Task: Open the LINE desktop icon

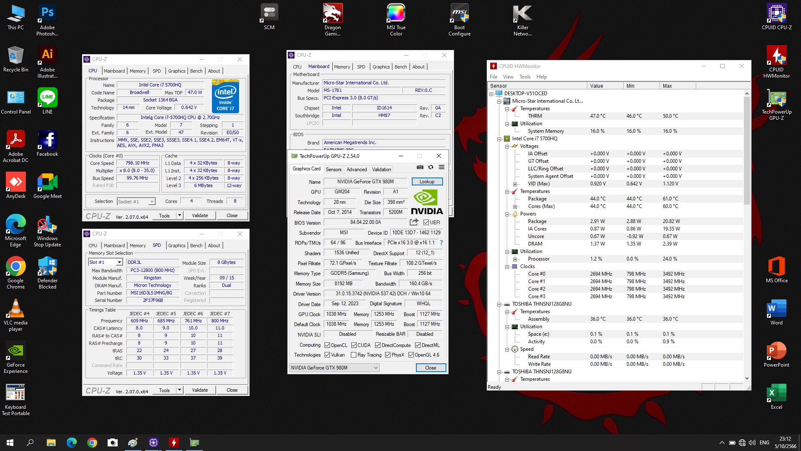Action: [x=47, y=101]
